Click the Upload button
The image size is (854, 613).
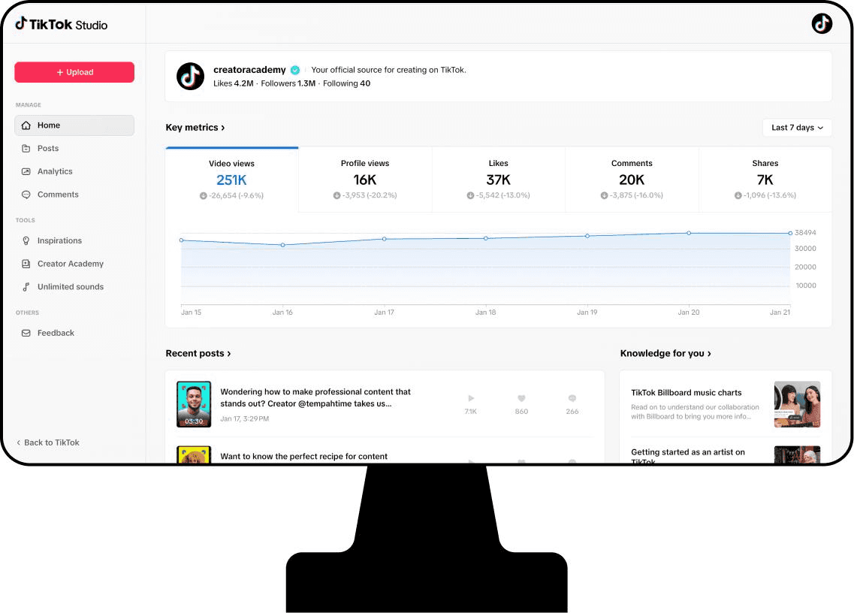[x=74, y=72]
